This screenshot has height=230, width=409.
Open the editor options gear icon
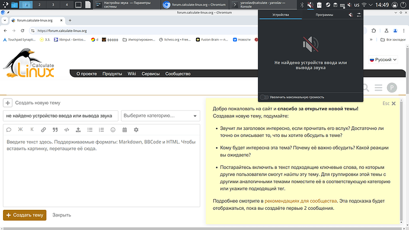click(136, 130)
